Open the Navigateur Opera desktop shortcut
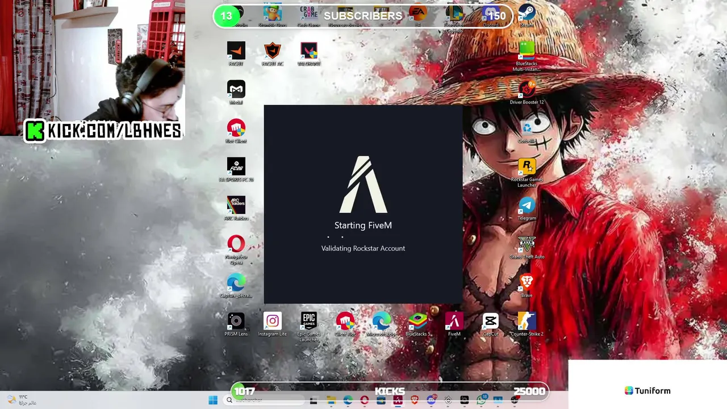 [236, 250]
